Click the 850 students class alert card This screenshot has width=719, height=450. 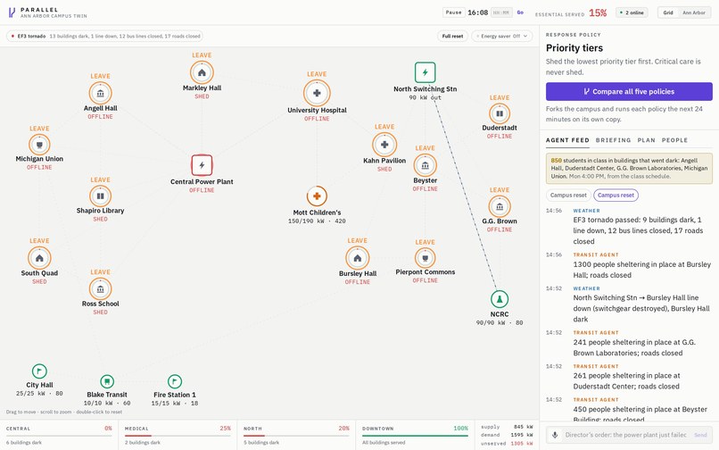tap(629, 169)
